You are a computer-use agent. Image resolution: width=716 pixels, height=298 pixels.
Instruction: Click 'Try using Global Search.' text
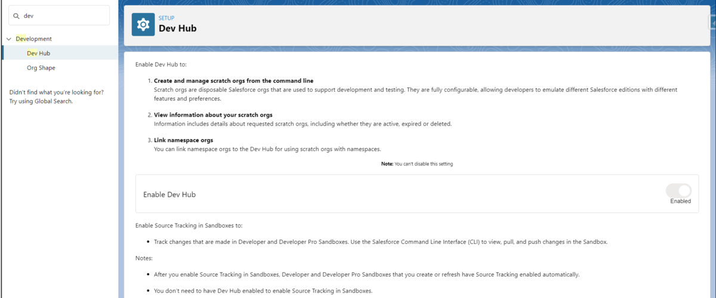pos(41,101)
